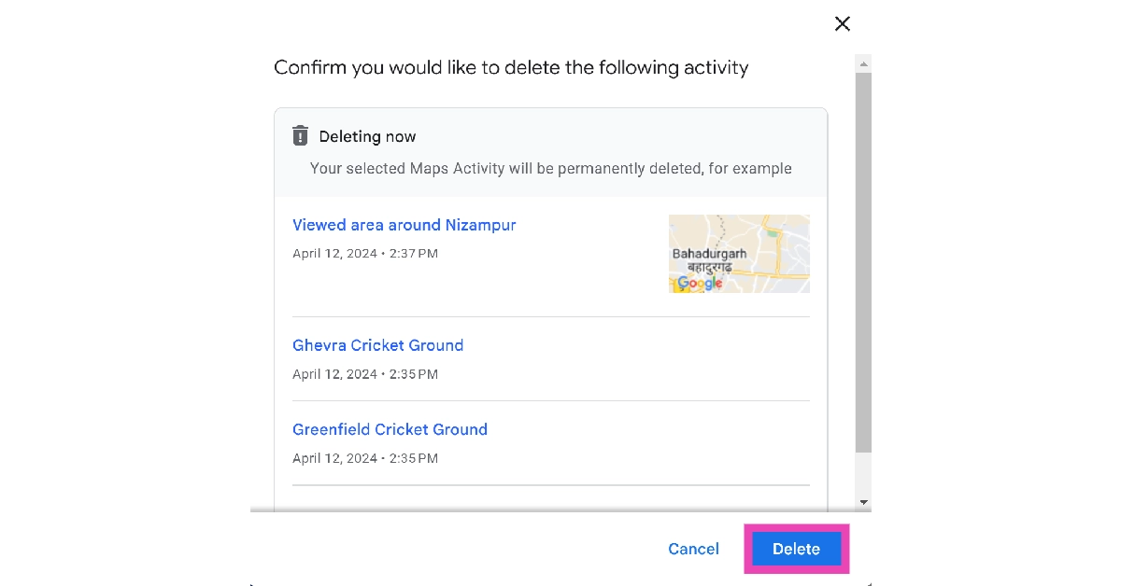The width and height of the screenshot is (1121, 586).
Task: Click the scrollbar up arrow
Action: click(x=863, y=63)
